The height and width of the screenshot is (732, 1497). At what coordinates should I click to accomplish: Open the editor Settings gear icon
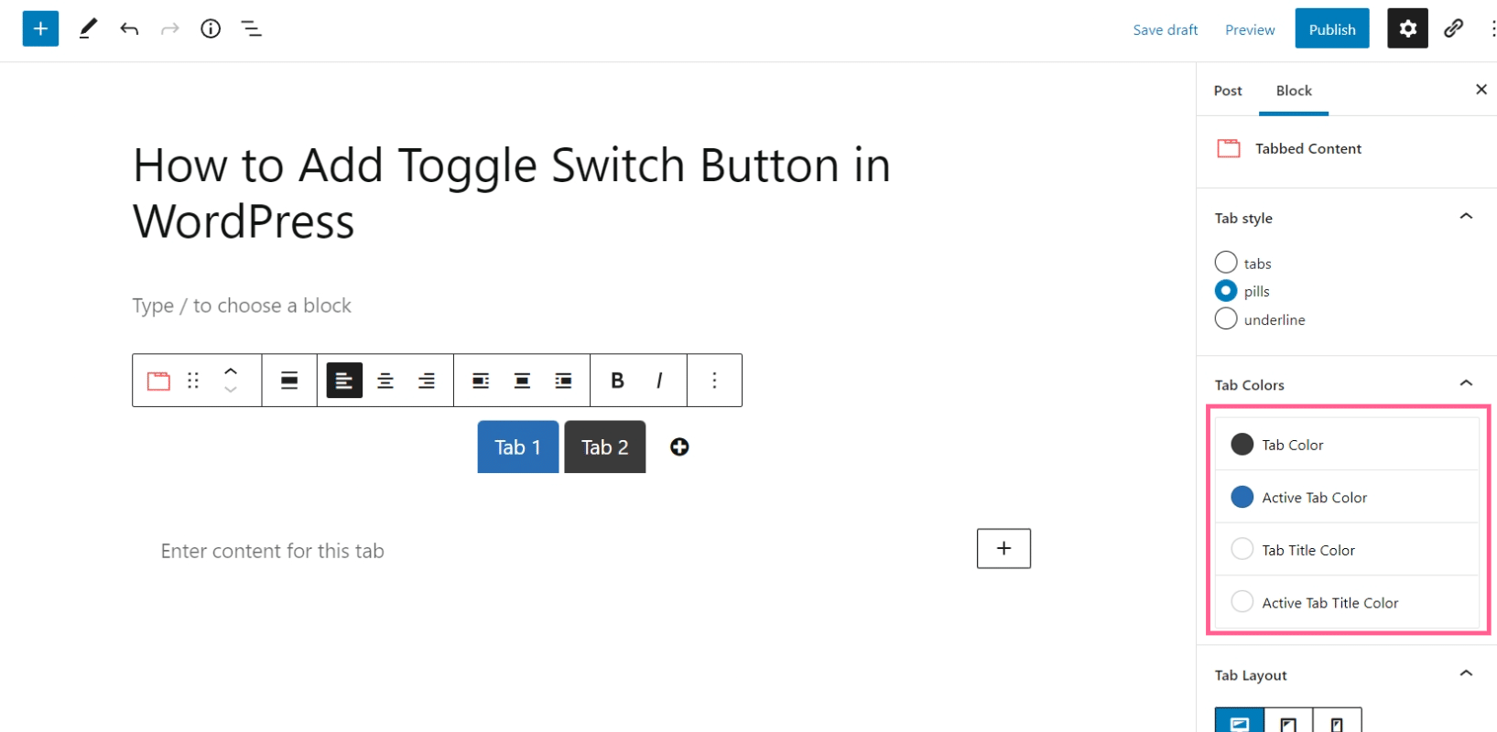click(1407, 28)
